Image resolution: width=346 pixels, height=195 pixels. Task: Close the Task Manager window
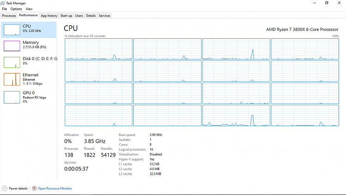tap(339, 3)
